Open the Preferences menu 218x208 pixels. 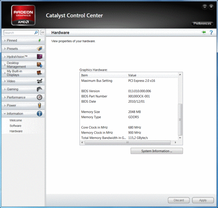coord(202,24)
